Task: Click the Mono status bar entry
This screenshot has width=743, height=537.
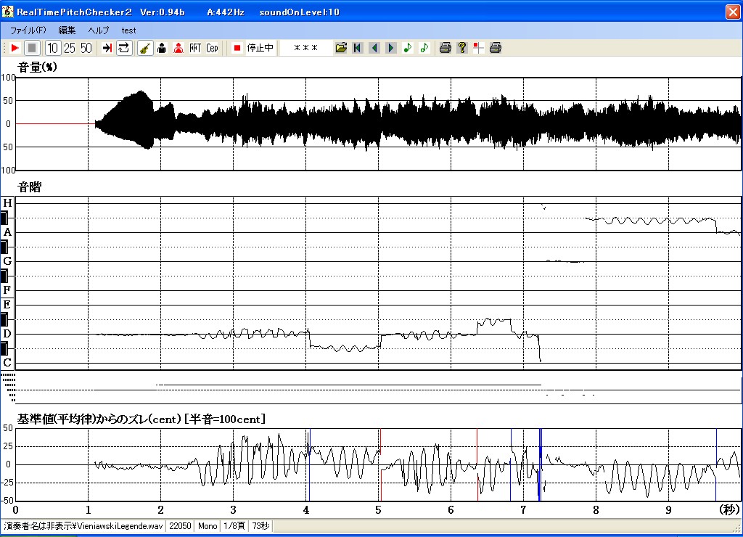Action: [208, 526]
